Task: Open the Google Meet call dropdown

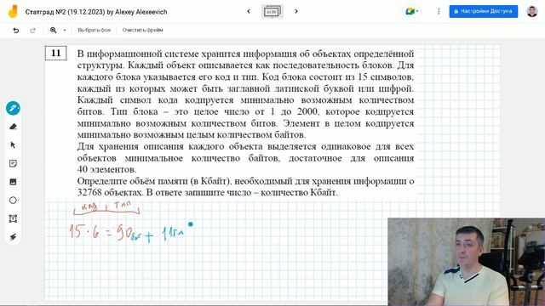Action: click(x=412, y=11)
